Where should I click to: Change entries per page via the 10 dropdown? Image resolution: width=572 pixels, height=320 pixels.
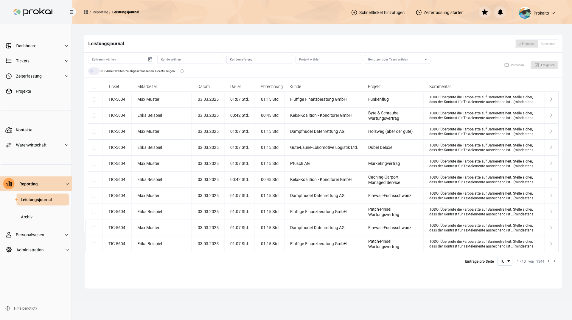coord(504,261)
